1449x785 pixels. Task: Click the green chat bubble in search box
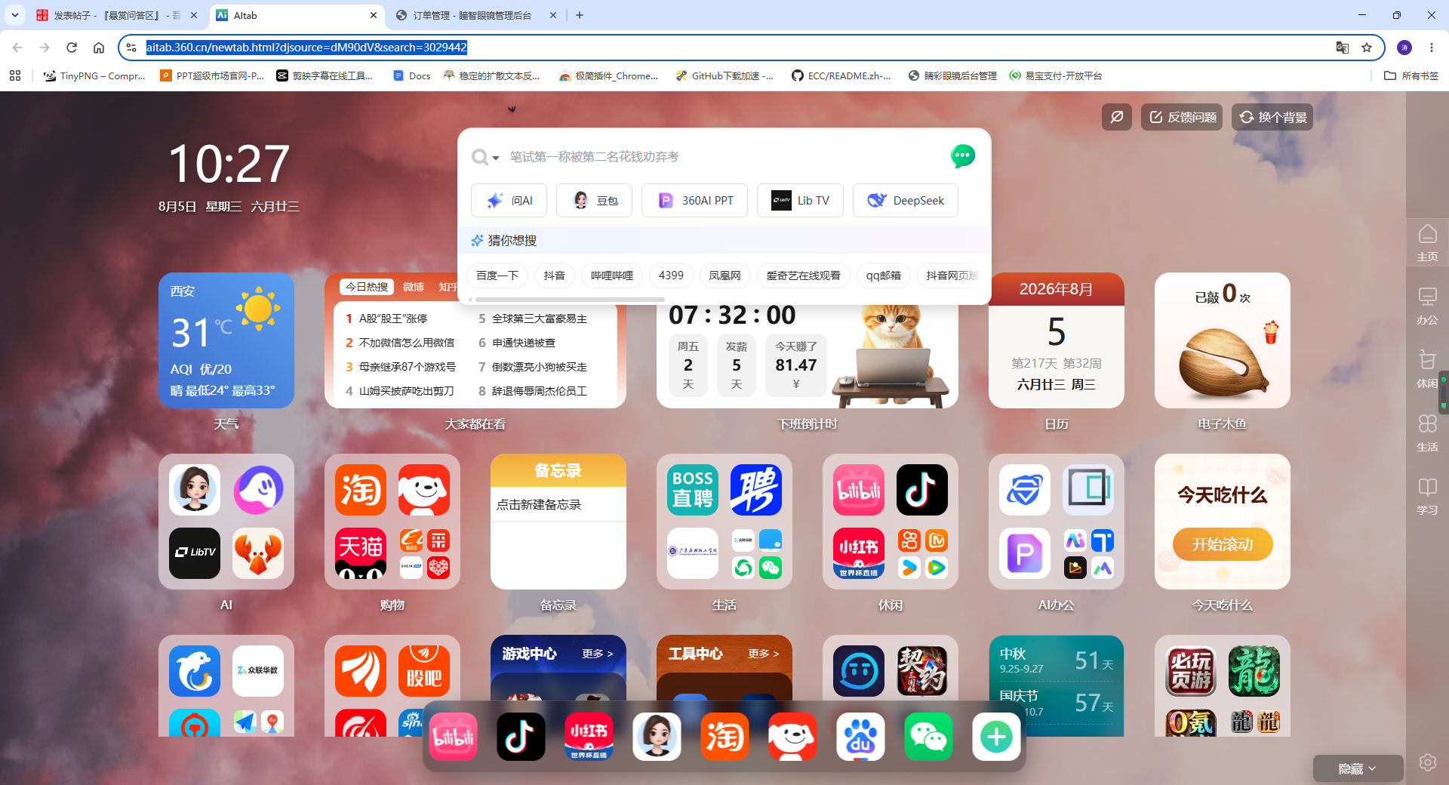pyautogui.click(x=962, y=156)
